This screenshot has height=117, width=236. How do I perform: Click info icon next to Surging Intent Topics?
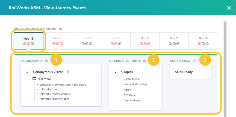click(144, 61)
